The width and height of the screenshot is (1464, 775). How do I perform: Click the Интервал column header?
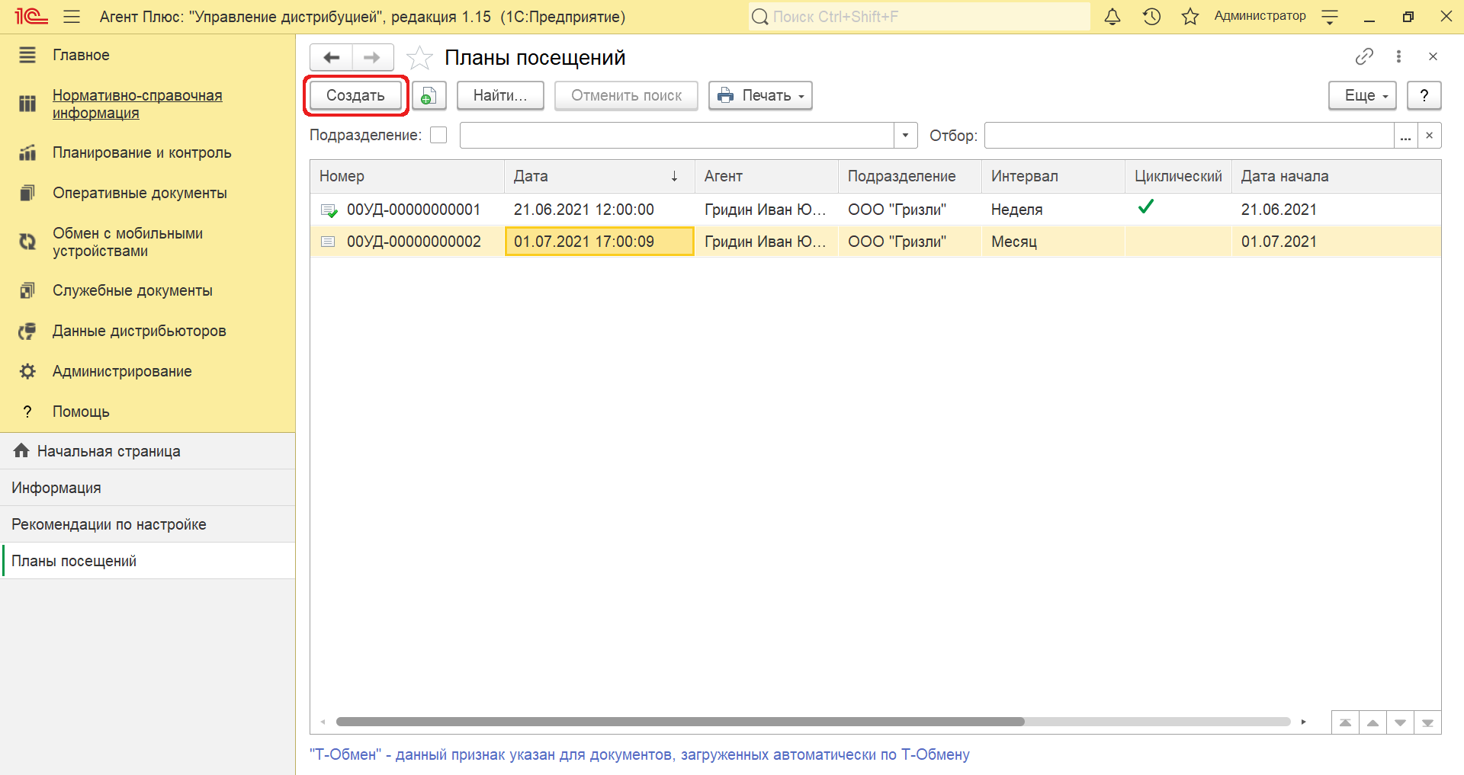coord(1053,176)
